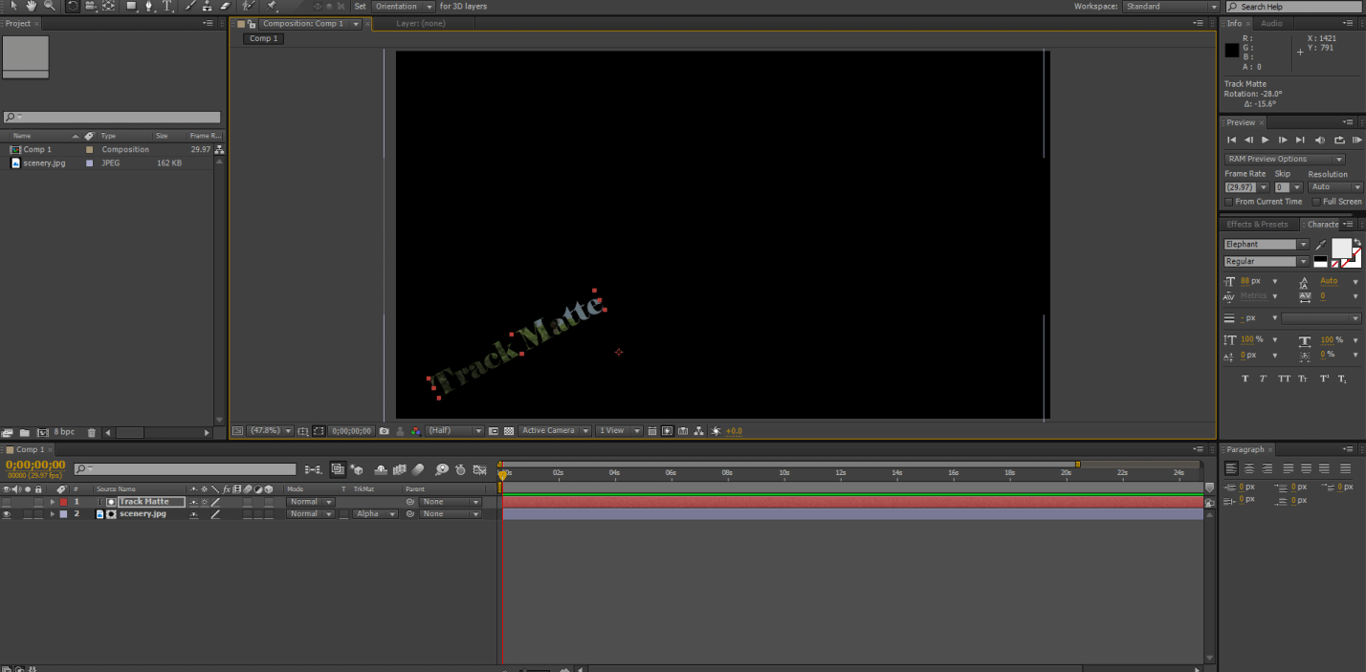Viewport: 1366px width, 672px height.
Task: Enable Motion Blur for the composition
Action: (x=418, y=470)
